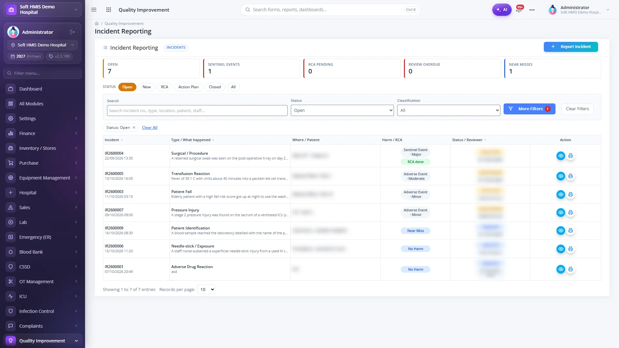Click the global search bar
The width and height of the screenshot is (619, 348).
pyautogui.click(x=330, y=10)
